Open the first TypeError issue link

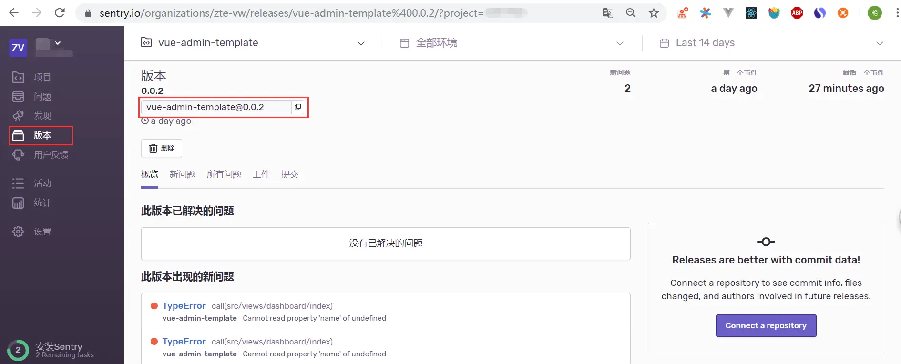tap(184, 306)
